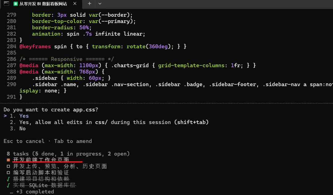
Task: Click the green checkmark beside 实现 SQLite 数据库层
Action: (x=8, y=185)
